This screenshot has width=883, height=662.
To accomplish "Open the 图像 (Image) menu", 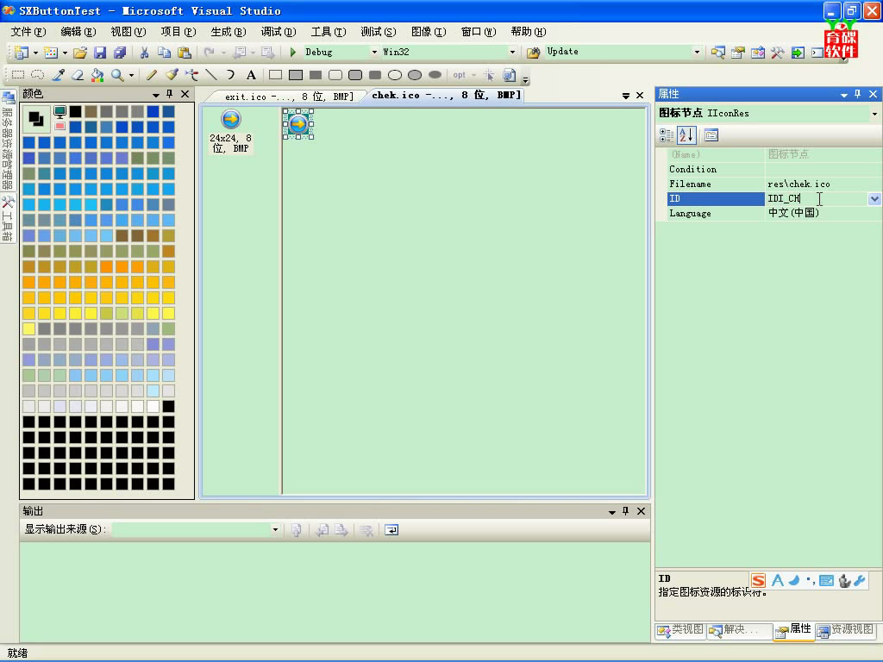I will pyautogui.click(x=429, y=32).
